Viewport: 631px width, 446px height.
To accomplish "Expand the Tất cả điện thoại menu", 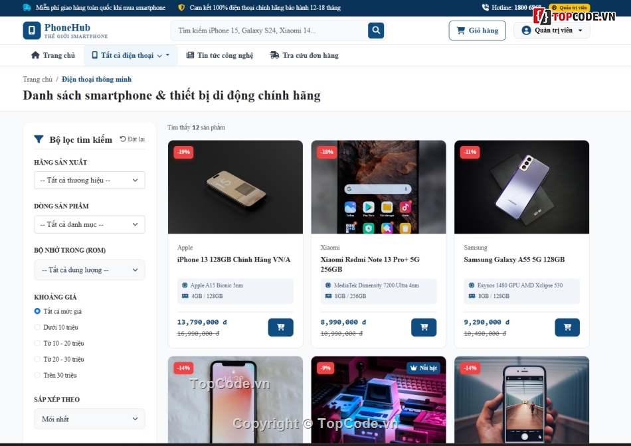I will pos(131,56).
